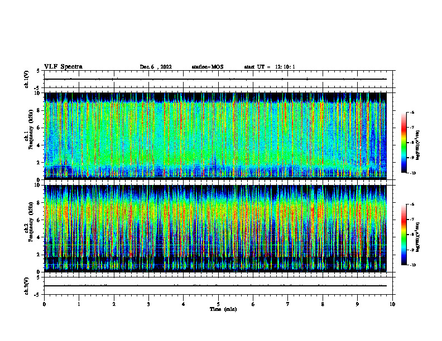Click the ch.2 frequency tick label "6"

(39, 220)
